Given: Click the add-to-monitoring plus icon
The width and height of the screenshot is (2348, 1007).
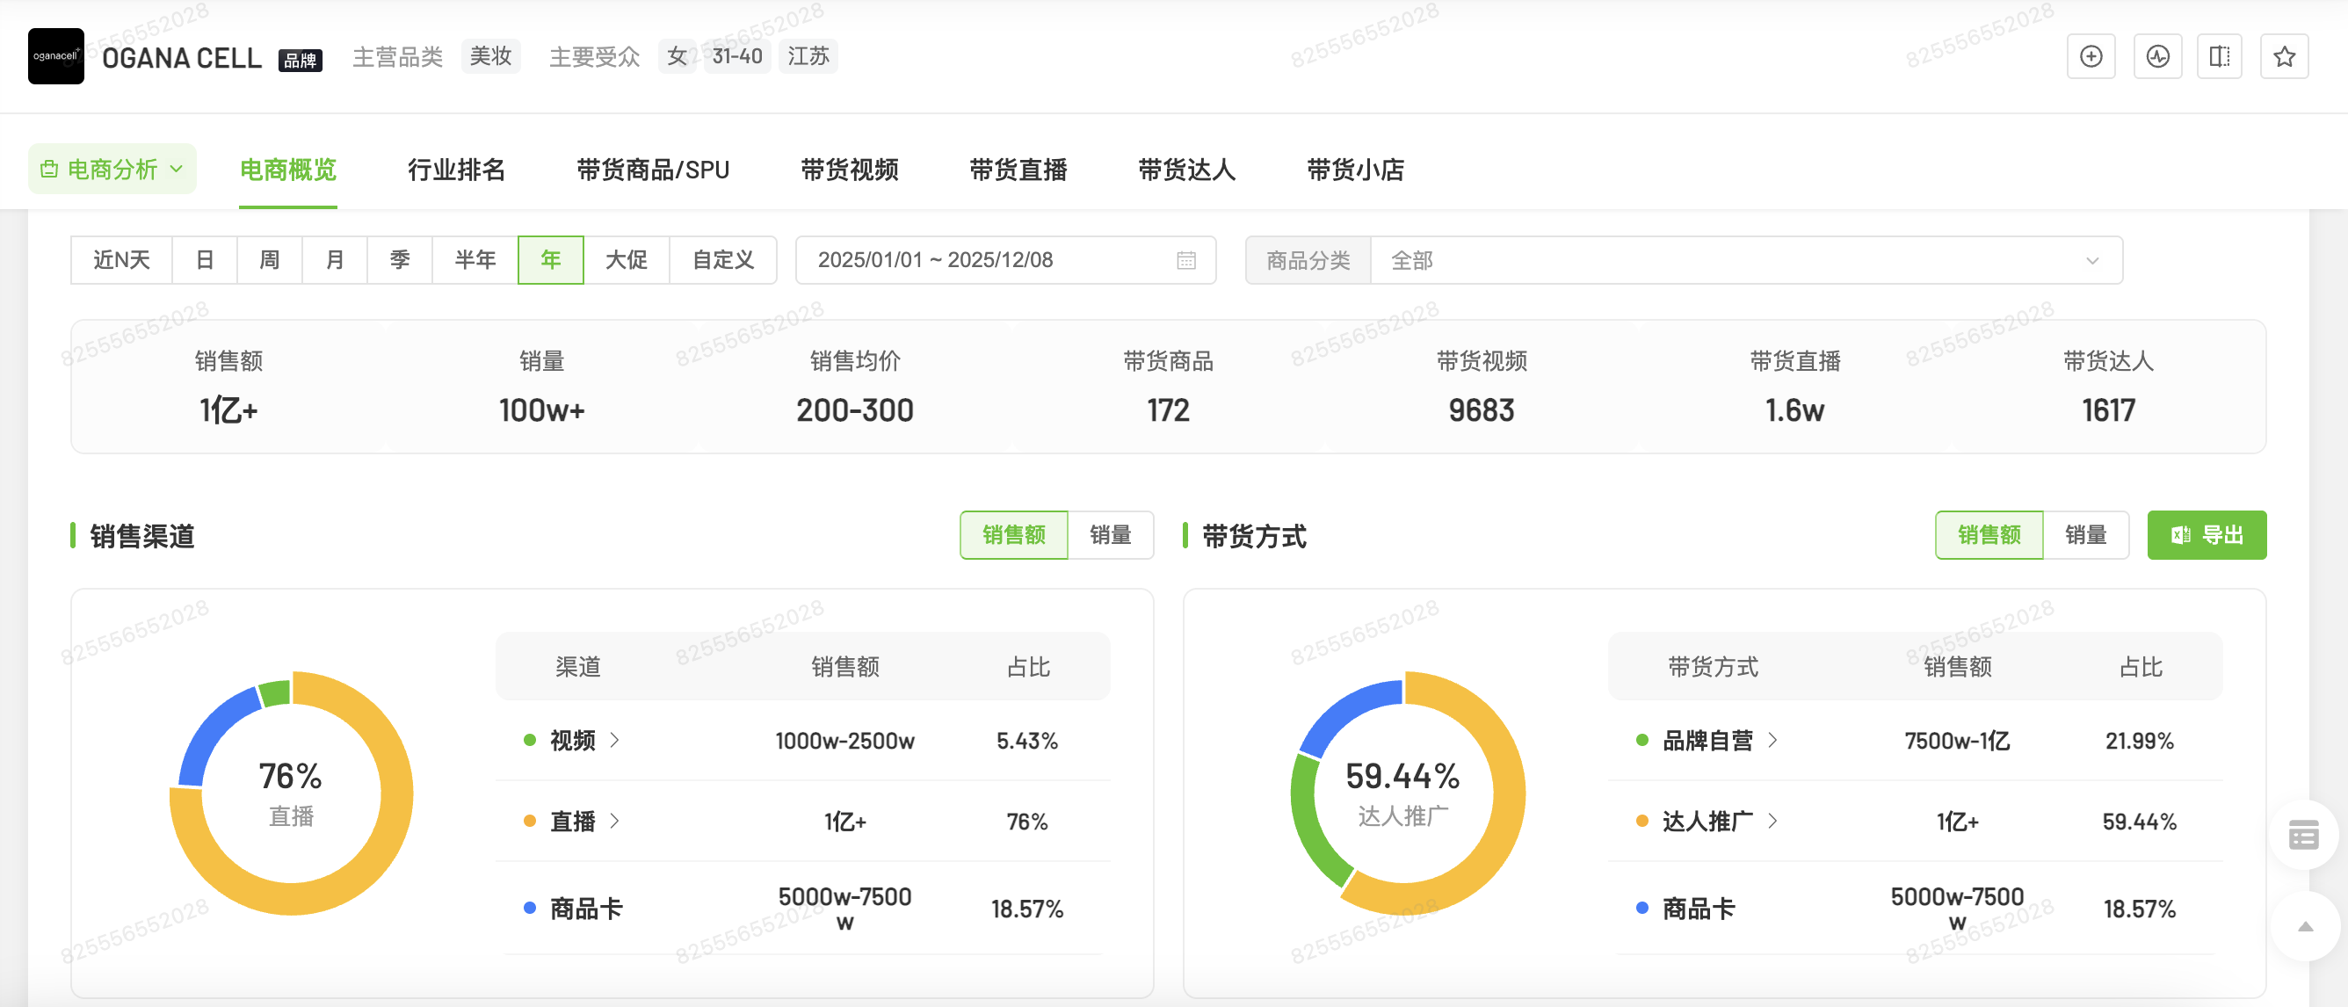Looking at the screenshot, I should pyautogui.click(x=2091, y=56).
